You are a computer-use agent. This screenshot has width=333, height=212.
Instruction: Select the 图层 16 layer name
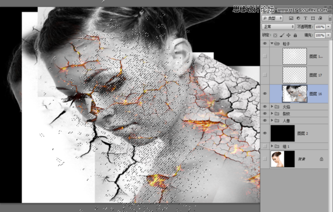pyautogui.click(x=316, y=94)
